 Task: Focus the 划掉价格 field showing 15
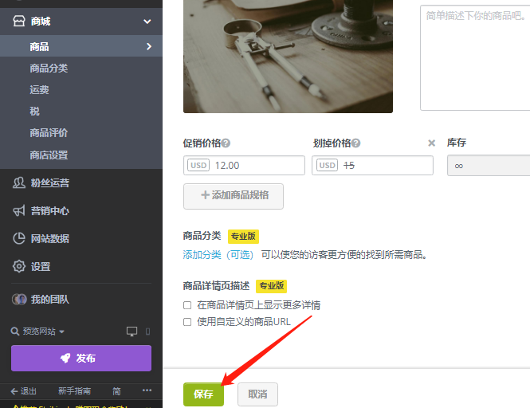[x=372, y=165]
